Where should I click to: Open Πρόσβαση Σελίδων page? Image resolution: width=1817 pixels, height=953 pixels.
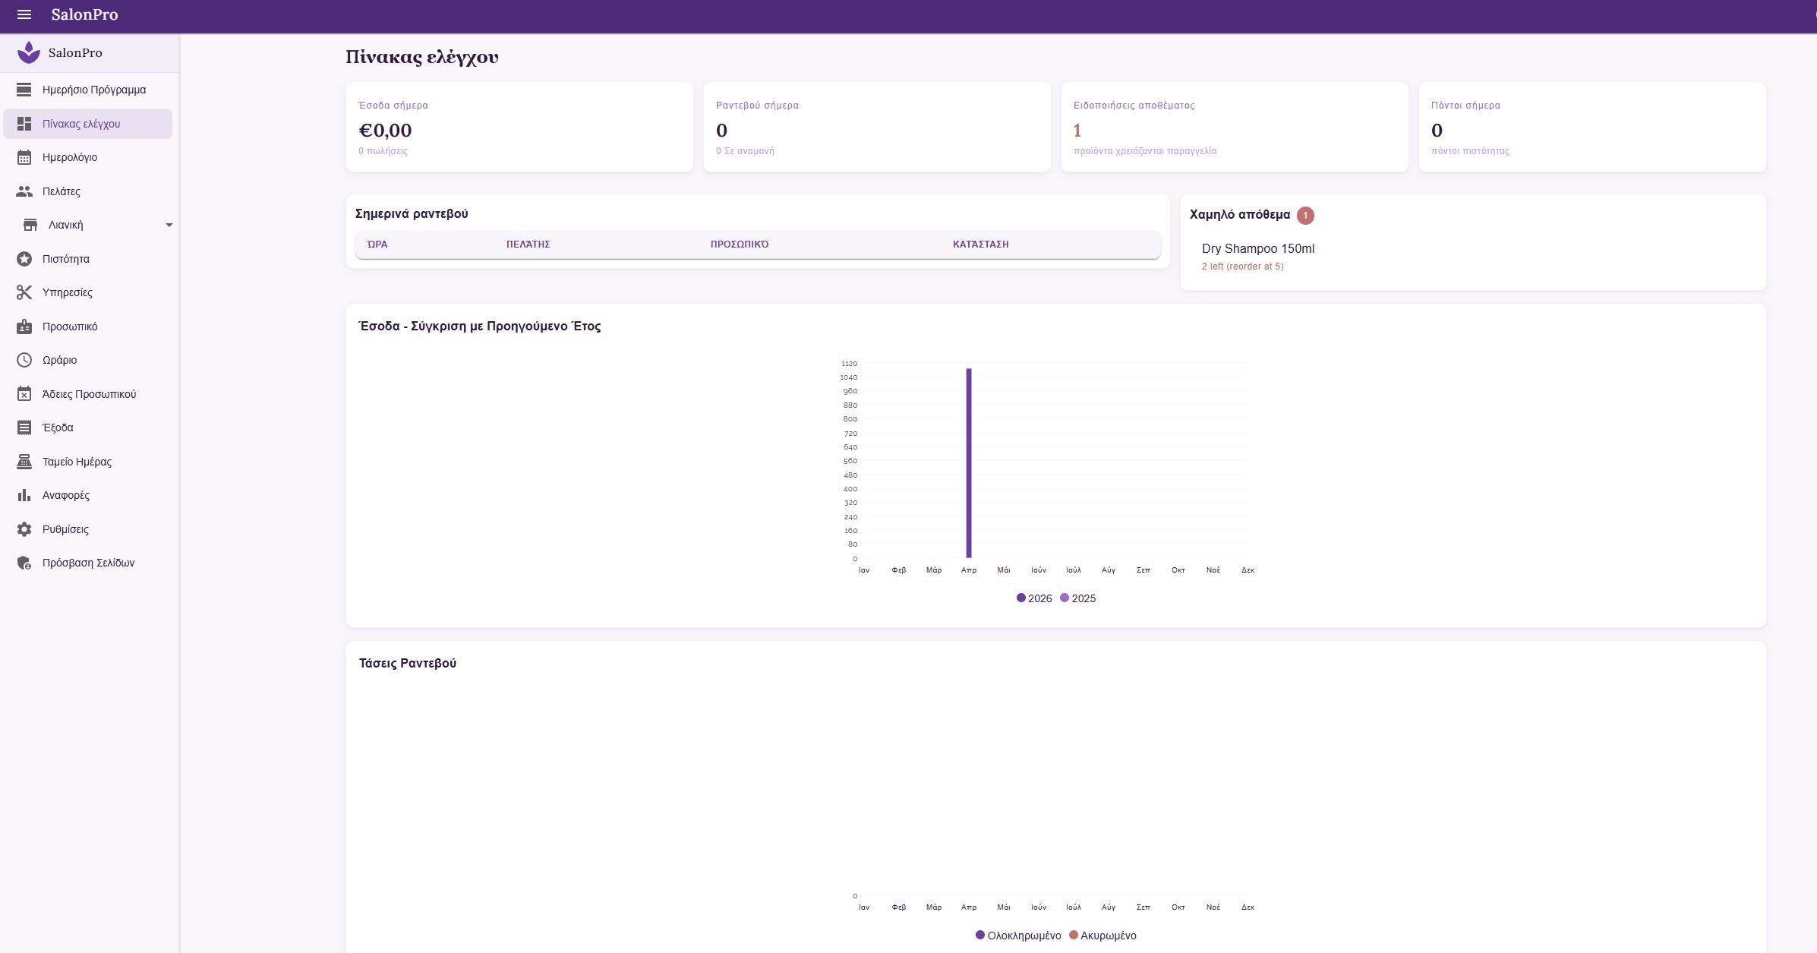tap(88, 563)
